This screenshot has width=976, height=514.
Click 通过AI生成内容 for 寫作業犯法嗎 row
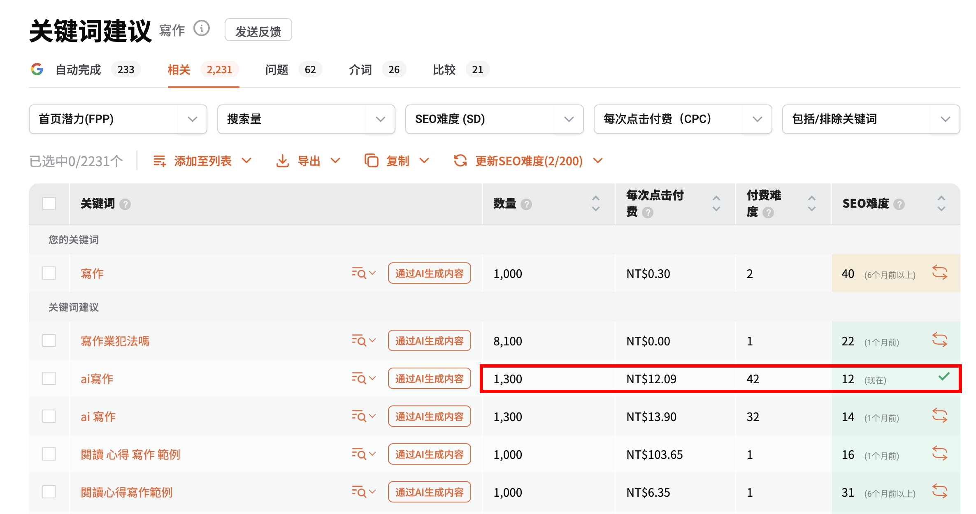tap(429, 340)
